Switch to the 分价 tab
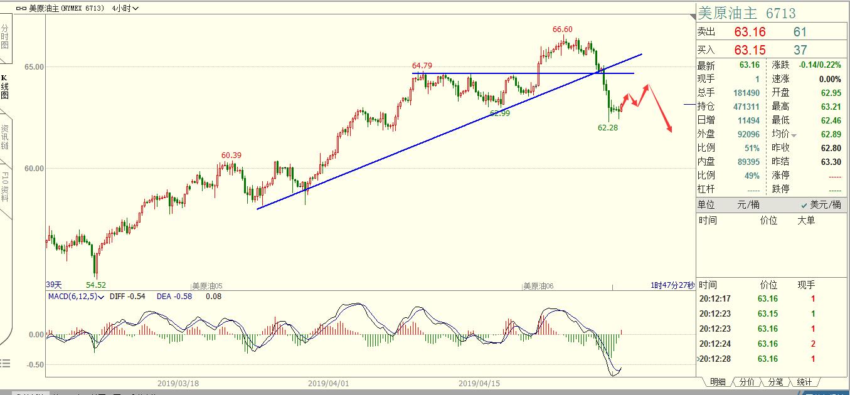 pyautogui.click(x=746, y=382)
